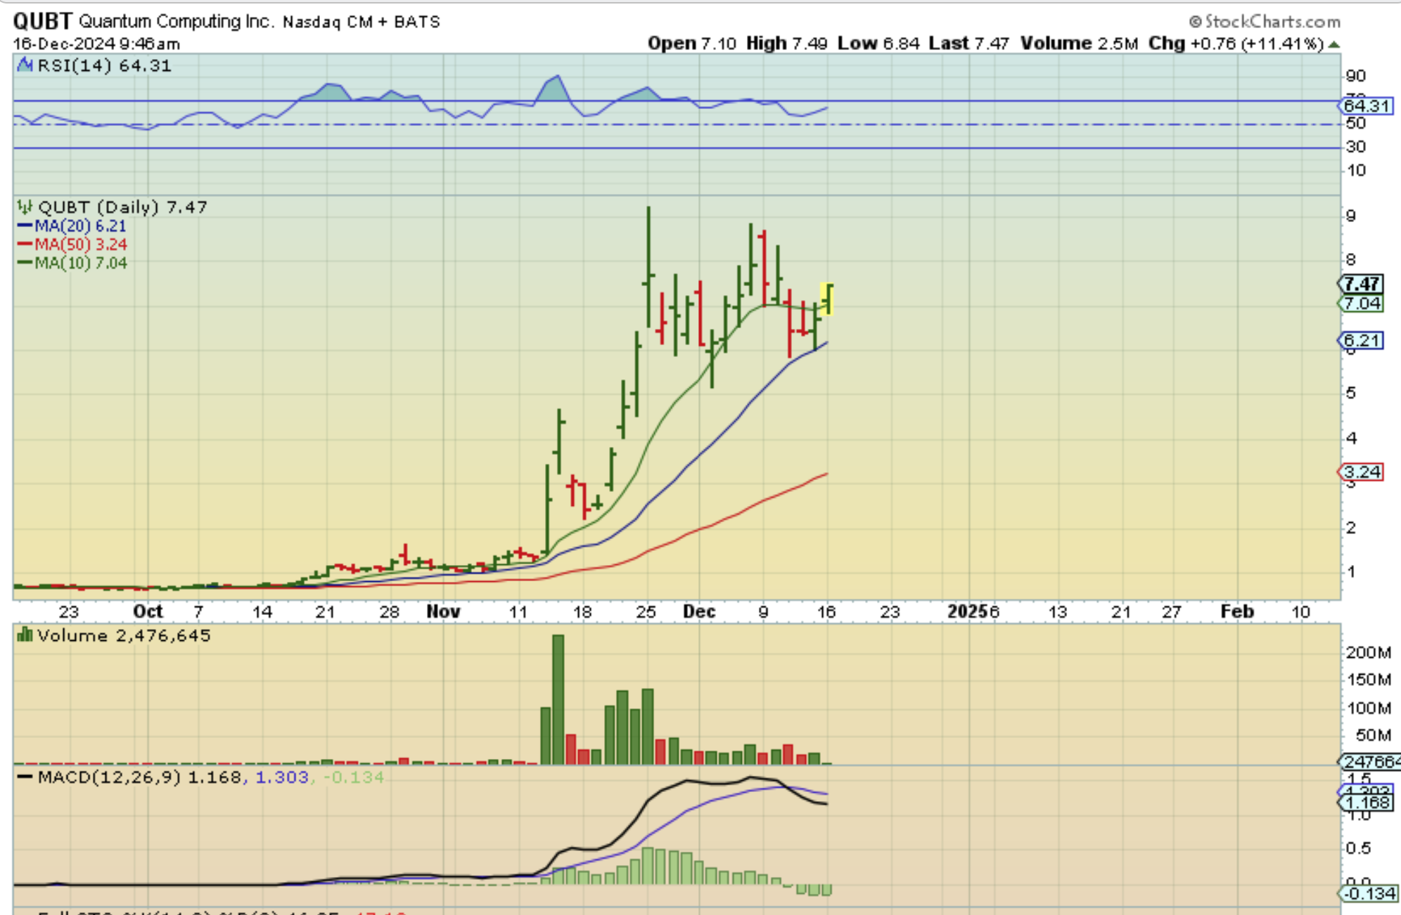This screenshot has height=915, width=1401.
Task: Click the red 3.24 MA(50) axis tag
Action: tap(1362, 472)
